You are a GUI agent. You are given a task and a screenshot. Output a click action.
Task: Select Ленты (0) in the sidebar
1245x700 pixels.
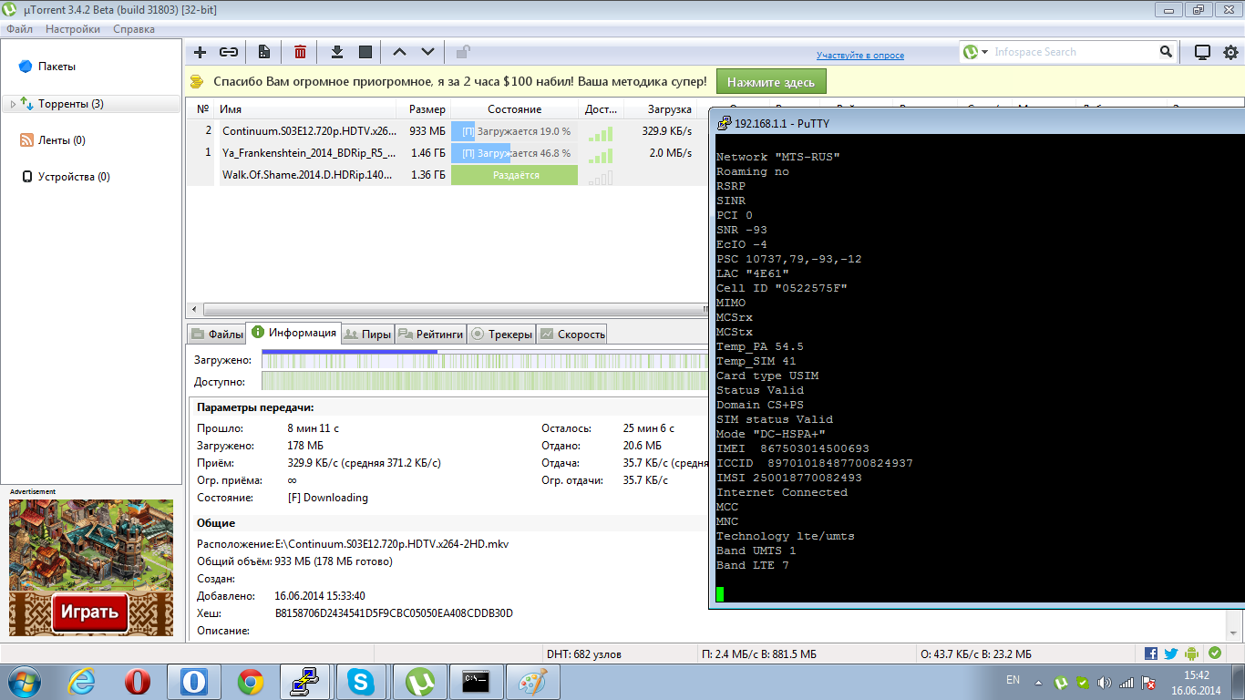62,140
